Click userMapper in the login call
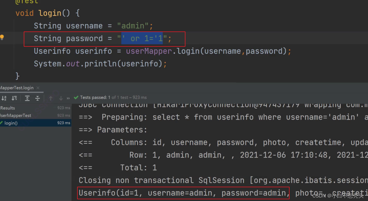Screen dimensions: 368x201 149,51
